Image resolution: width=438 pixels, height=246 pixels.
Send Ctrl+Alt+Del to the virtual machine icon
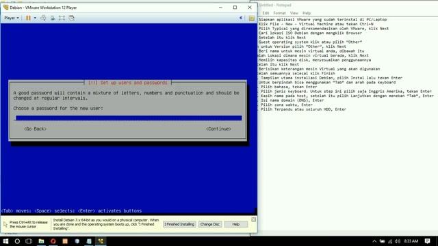[x=43, y=18]
